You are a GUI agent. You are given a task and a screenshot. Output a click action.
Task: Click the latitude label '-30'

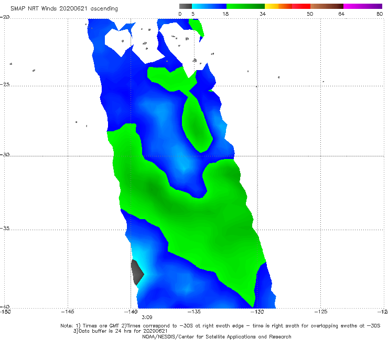coord(5,154)
